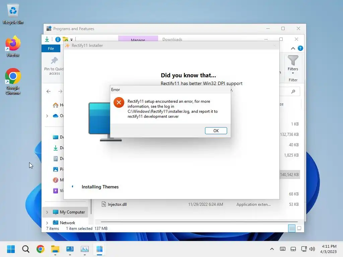
Task: Click the Explorer forward arrow
Action: pos(60,91)
